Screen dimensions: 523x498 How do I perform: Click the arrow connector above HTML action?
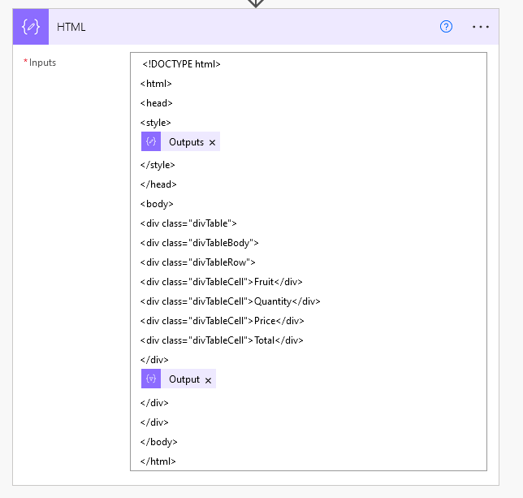[x=256, y=3]
